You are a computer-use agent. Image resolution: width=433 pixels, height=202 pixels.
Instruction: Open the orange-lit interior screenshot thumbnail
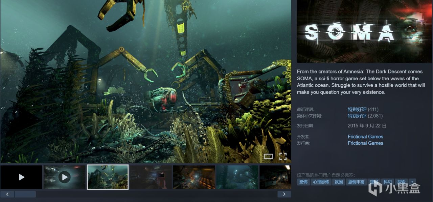click(x=194, y=177)
